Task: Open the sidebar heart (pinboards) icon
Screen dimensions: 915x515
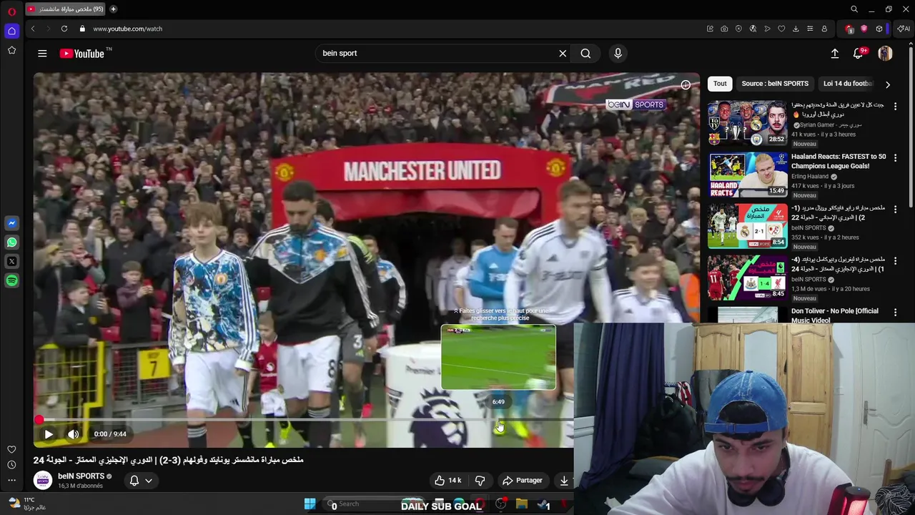Action: coord(11,449)
